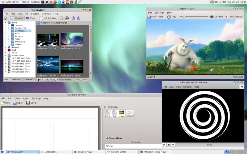
Task: Open Stream menu in Whaaw! Media Player
Action: (x=187, y=87)
